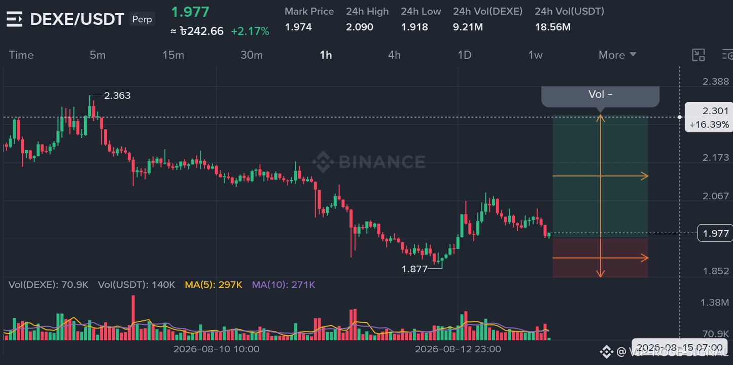Click the 24h Low label

click(x=421, y=11)
